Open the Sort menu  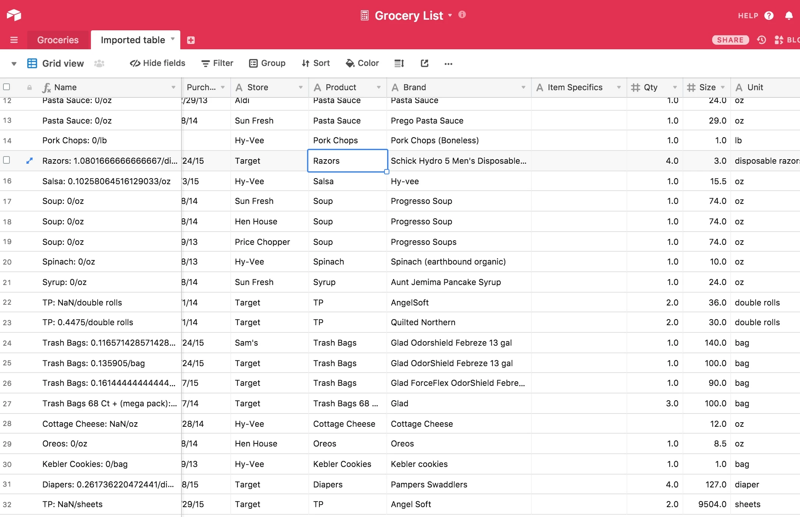point(316,63)
